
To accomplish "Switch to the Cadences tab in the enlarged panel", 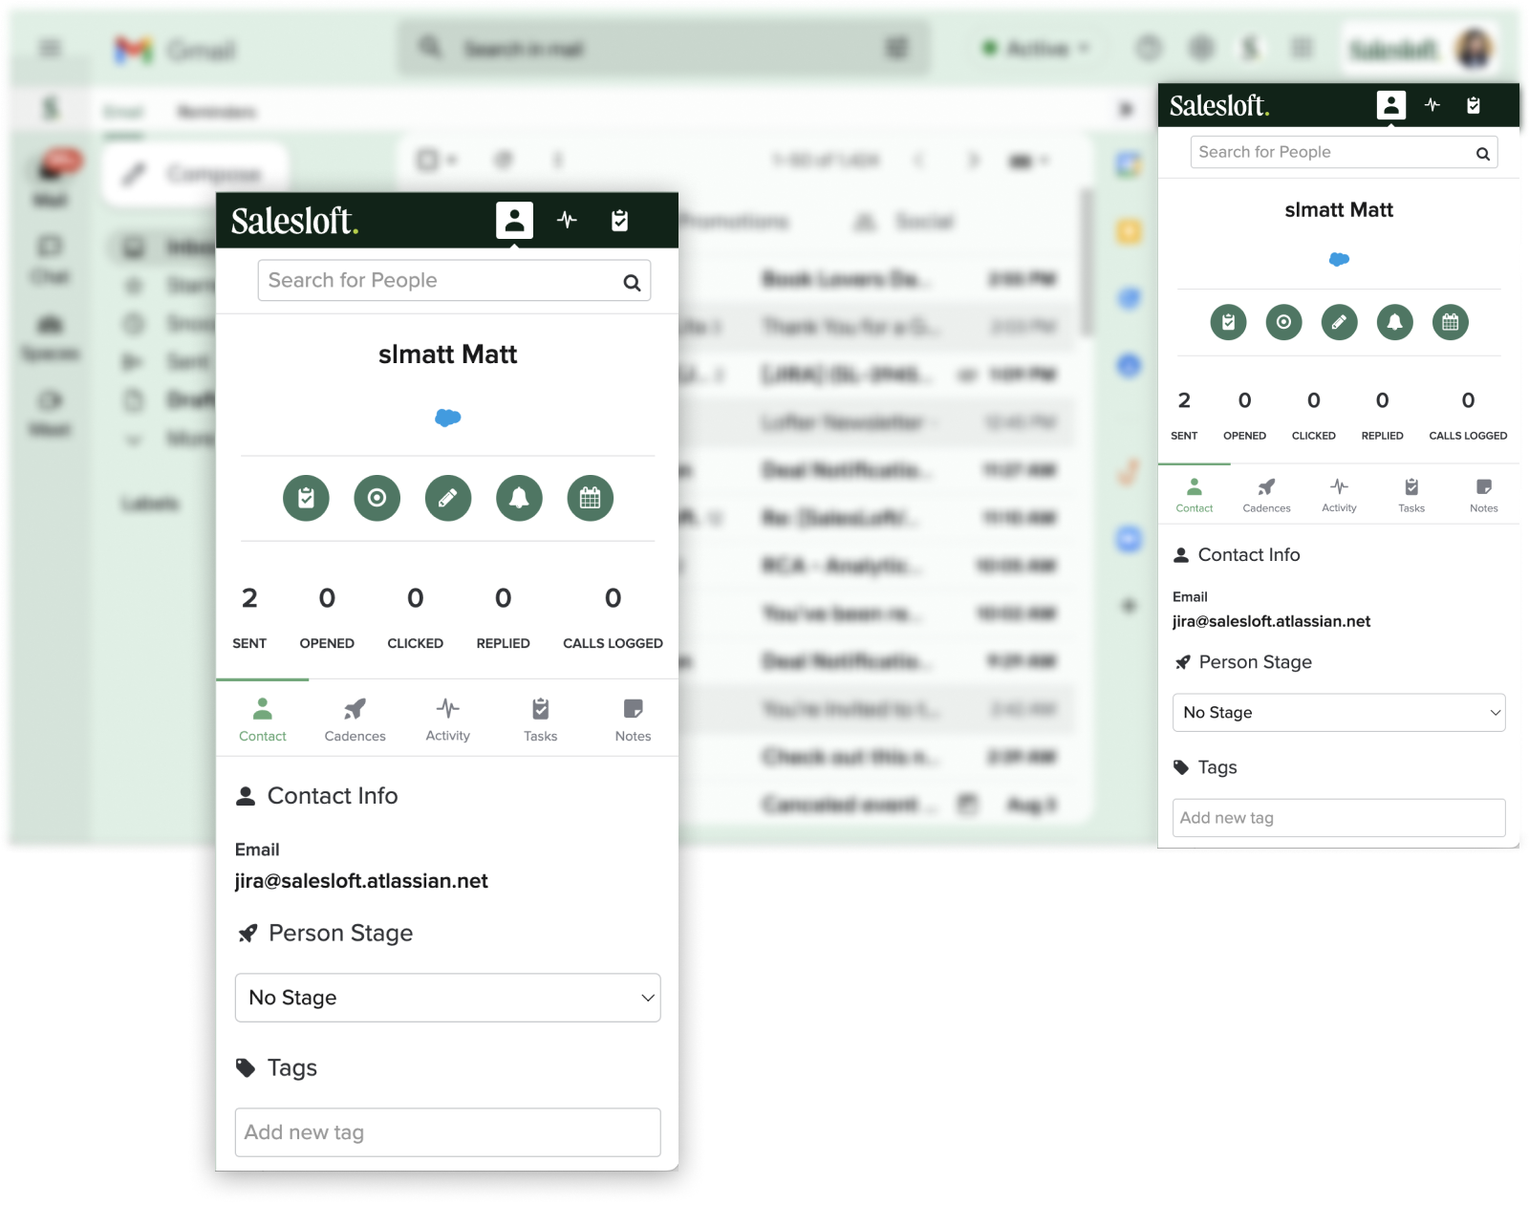I will pos(355,719).
